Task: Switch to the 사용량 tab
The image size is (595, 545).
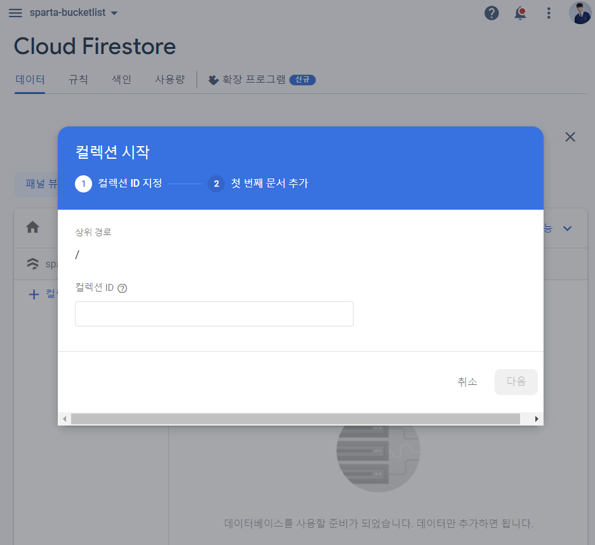Action: 170,79
